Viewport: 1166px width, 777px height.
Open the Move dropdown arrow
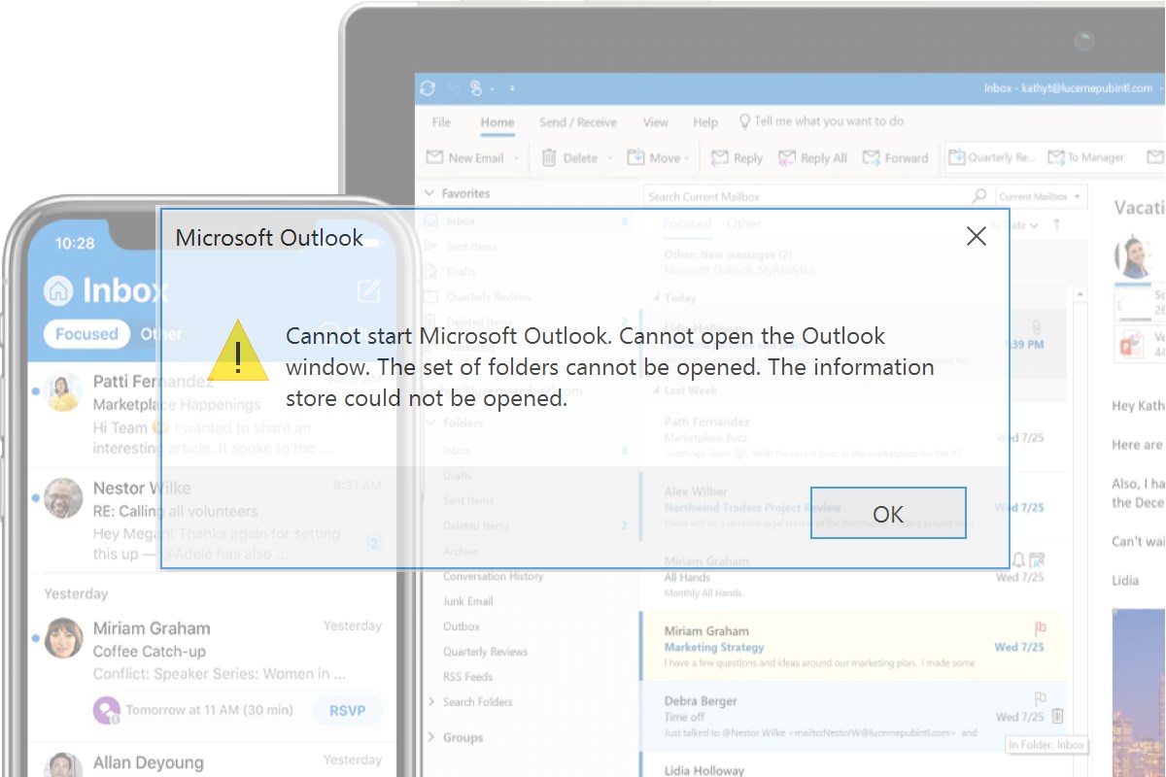click(x=687, y=158)
